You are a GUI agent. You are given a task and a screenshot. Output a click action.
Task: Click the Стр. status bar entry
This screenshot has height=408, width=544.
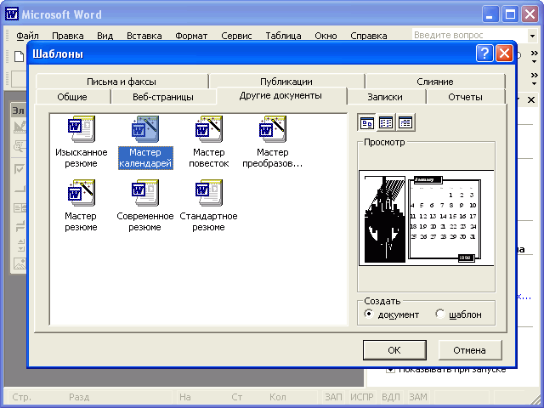coord(21,397)
